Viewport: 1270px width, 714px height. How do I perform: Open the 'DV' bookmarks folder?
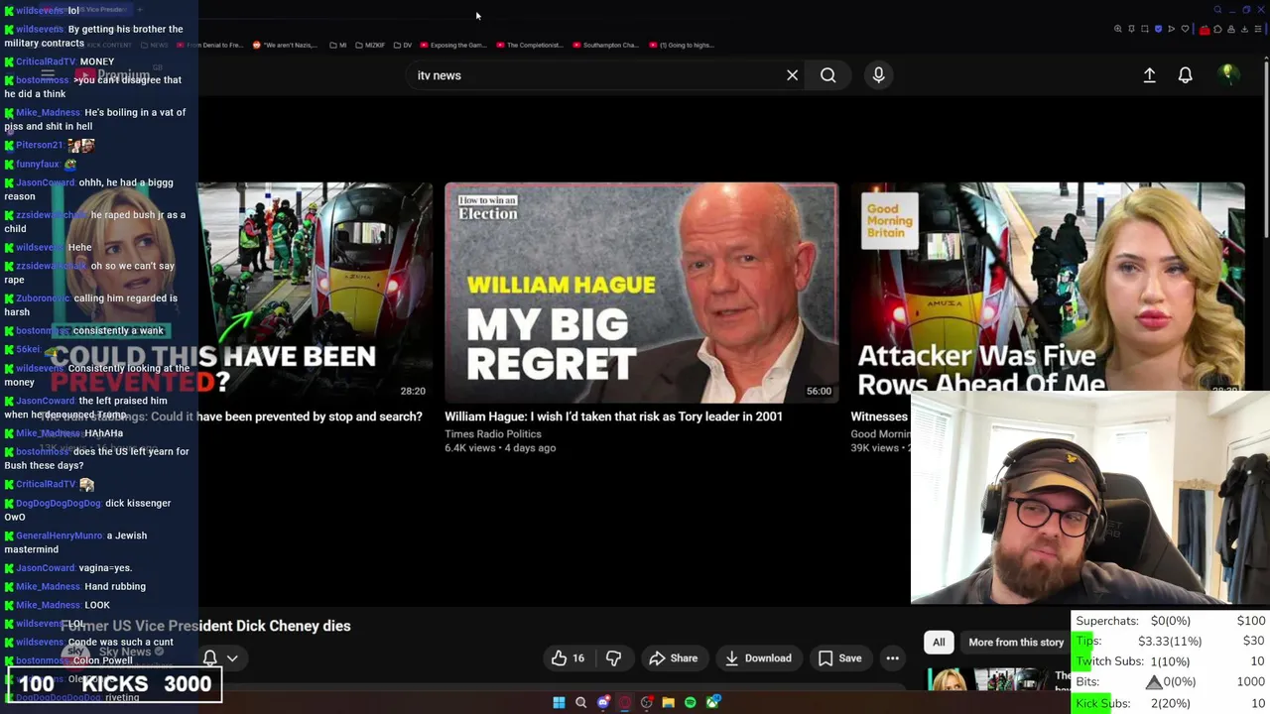coord(402,45)
